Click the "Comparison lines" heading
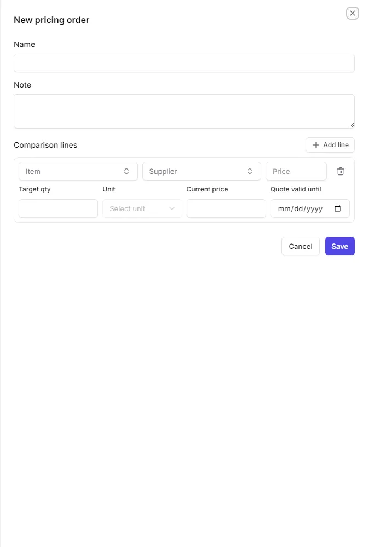Screen dimensions: 368x547 (45, 145)
